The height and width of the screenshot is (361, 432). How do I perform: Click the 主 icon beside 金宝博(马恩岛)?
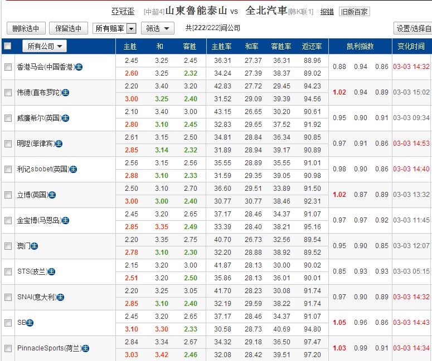[x=65, y=220]
